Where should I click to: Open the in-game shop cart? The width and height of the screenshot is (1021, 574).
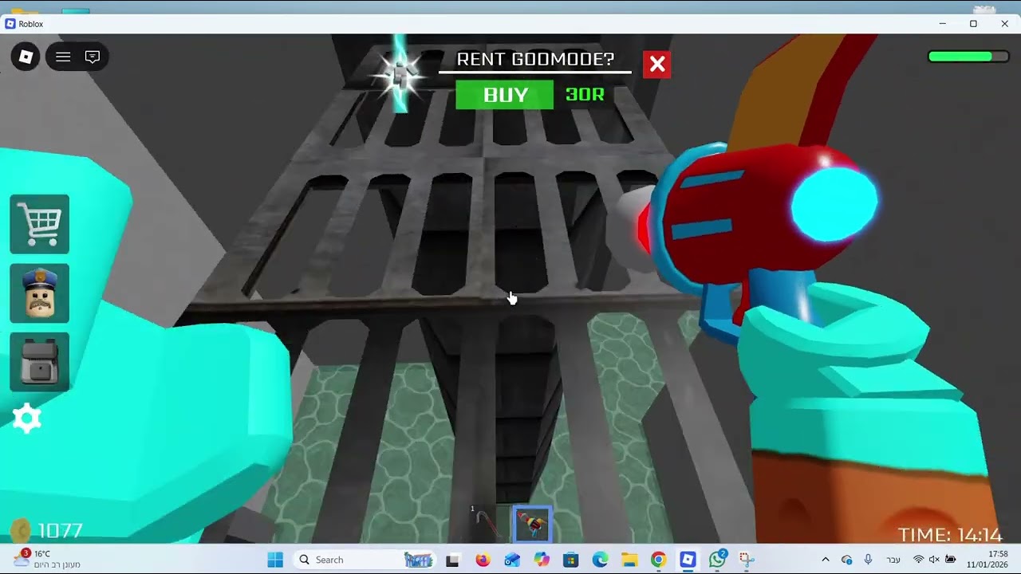pyautogui.click(x=39, y=224)
